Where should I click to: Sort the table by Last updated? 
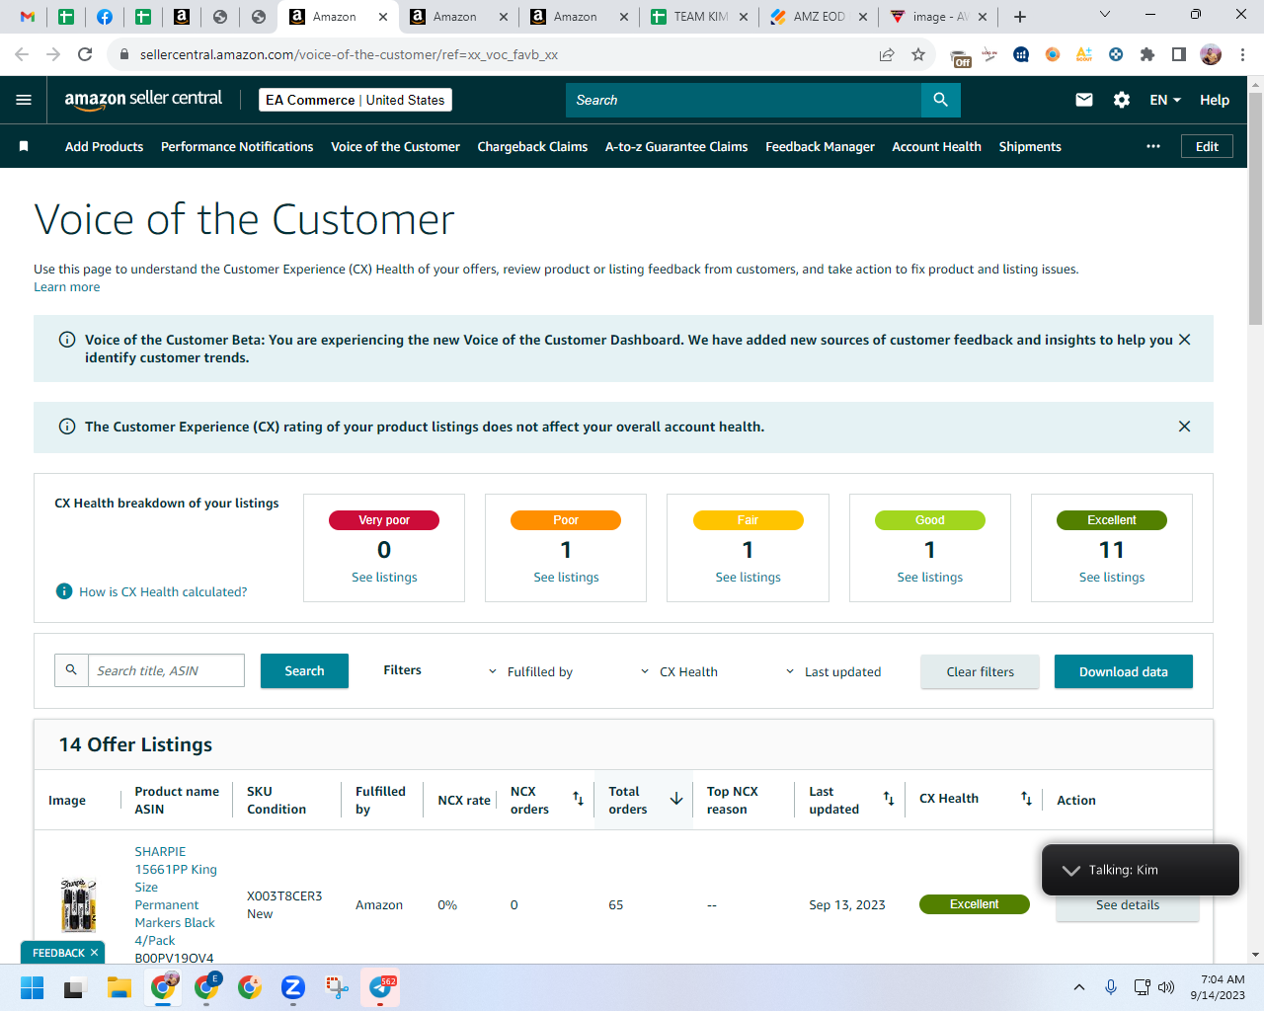[889, 799]
